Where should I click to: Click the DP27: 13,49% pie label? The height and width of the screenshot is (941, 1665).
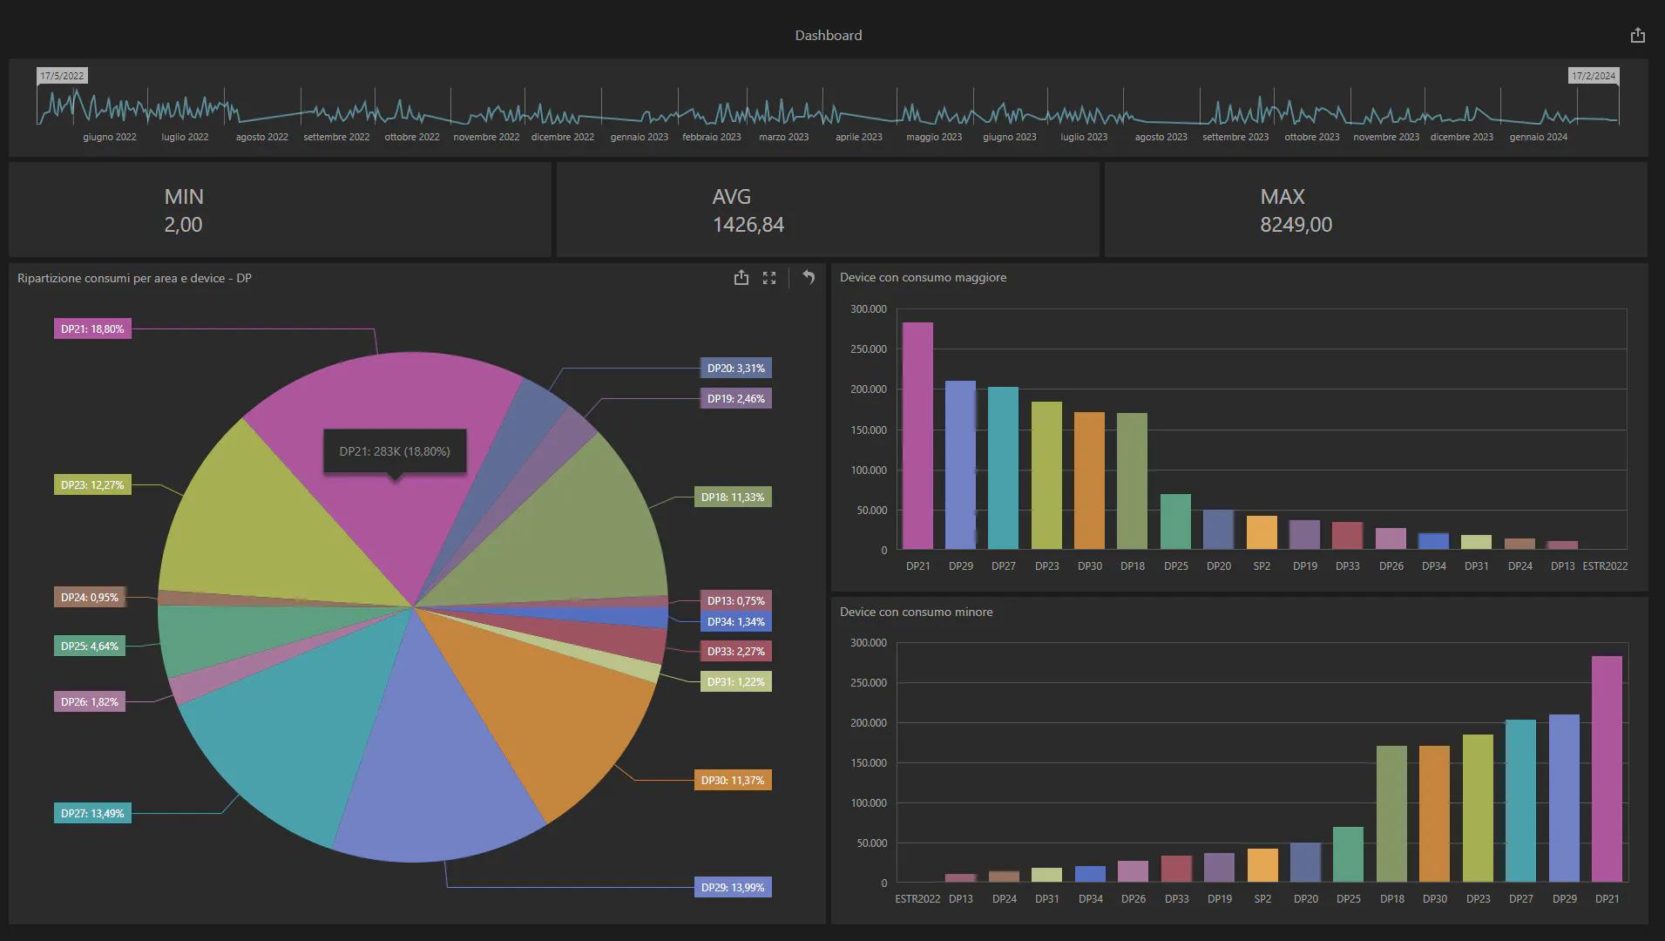click(92, 813)
